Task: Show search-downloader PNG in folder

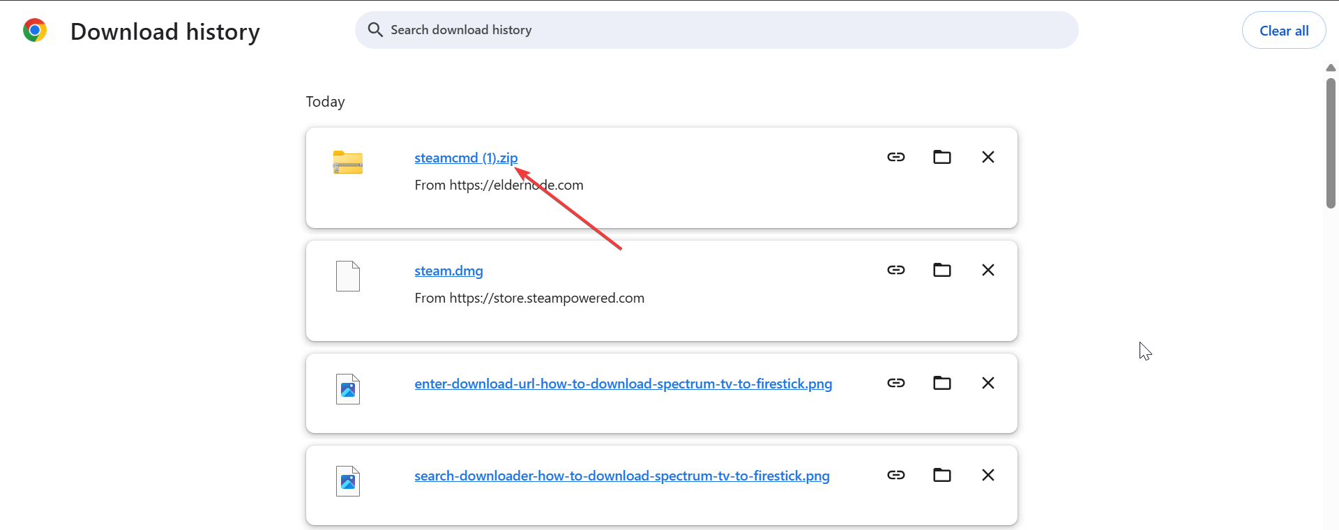Action: (x=941, y=475)
